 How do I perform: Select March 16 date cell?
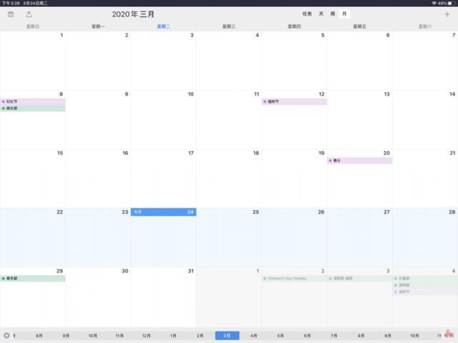pyautogui.click(x=98, y=179)
